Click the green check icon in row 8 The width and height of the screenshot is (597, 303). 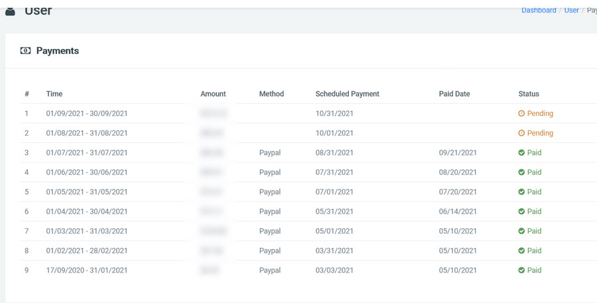tap(521, 251)
